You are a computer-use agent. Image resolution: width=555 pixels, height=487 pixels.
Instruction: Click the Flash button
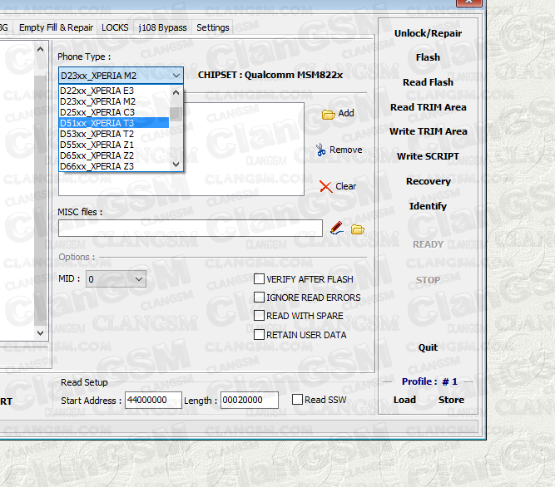point(428,57)
